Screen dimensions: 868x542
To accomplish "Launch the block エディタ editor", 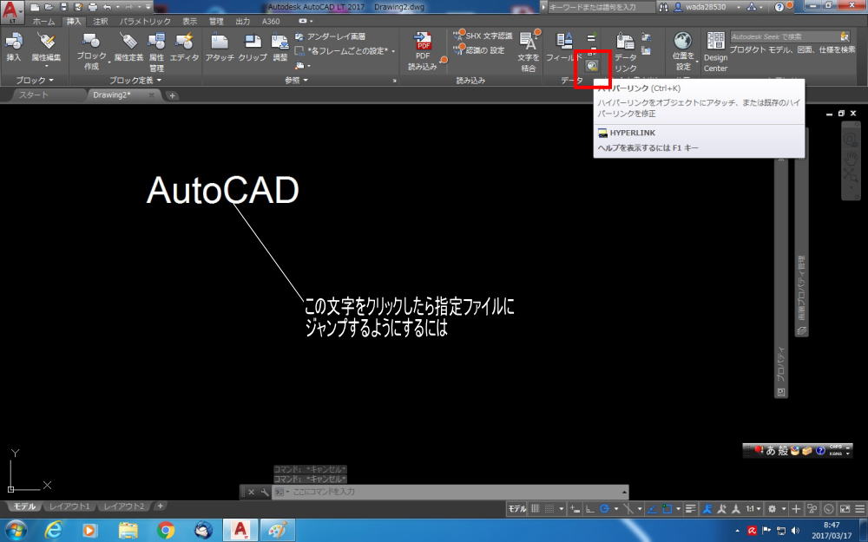I will [x=184, y=47].
